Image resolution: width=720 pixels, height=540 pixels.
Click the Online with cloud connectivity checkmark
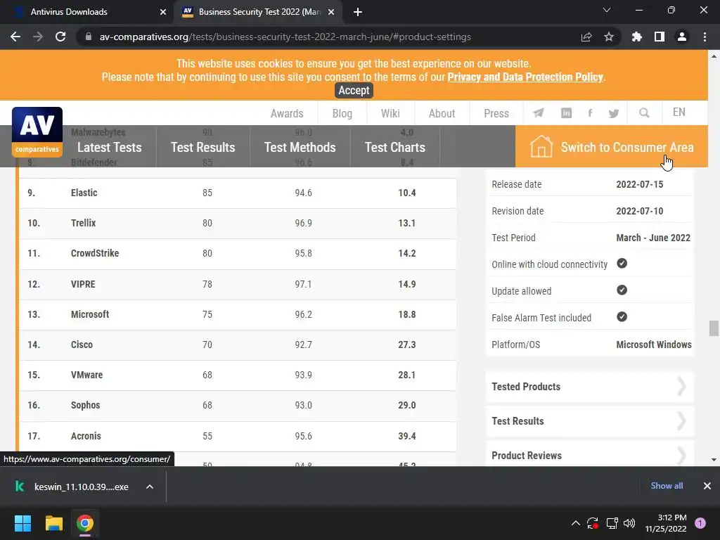coord(622,263)
